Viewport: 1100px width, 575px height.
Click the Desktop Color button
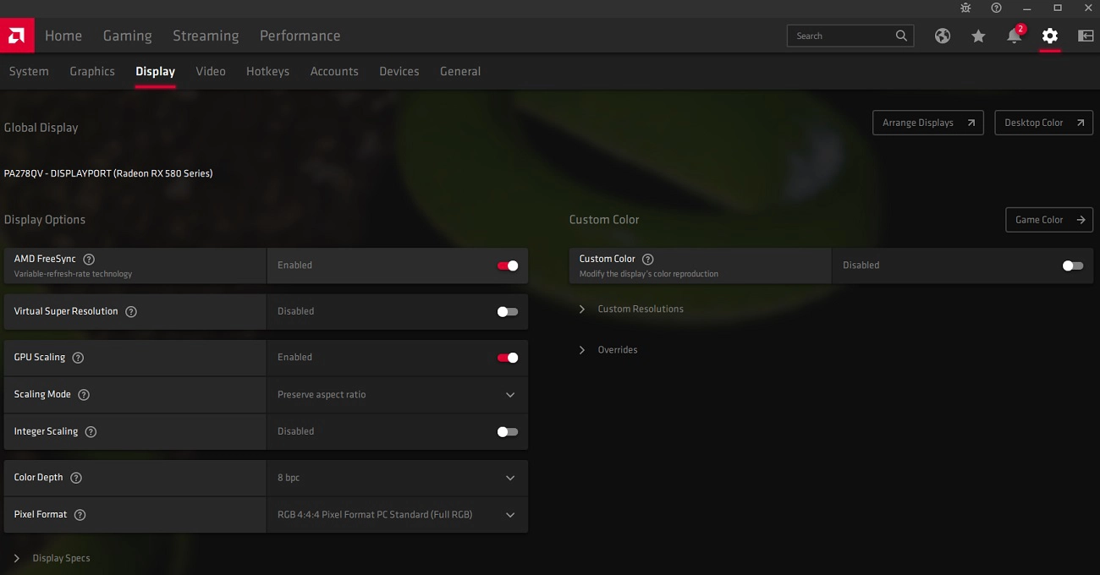pos(1044,123)
